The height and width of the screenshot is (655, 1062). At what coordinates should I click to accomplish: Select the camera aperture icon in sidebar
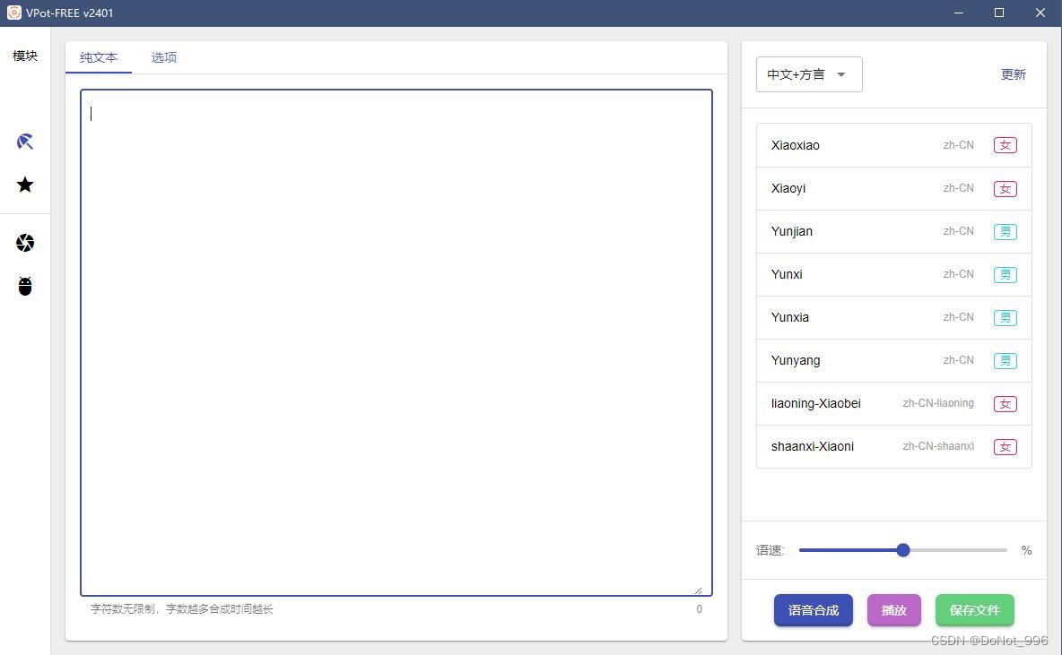pyautogui.click(x=25, y=243)
